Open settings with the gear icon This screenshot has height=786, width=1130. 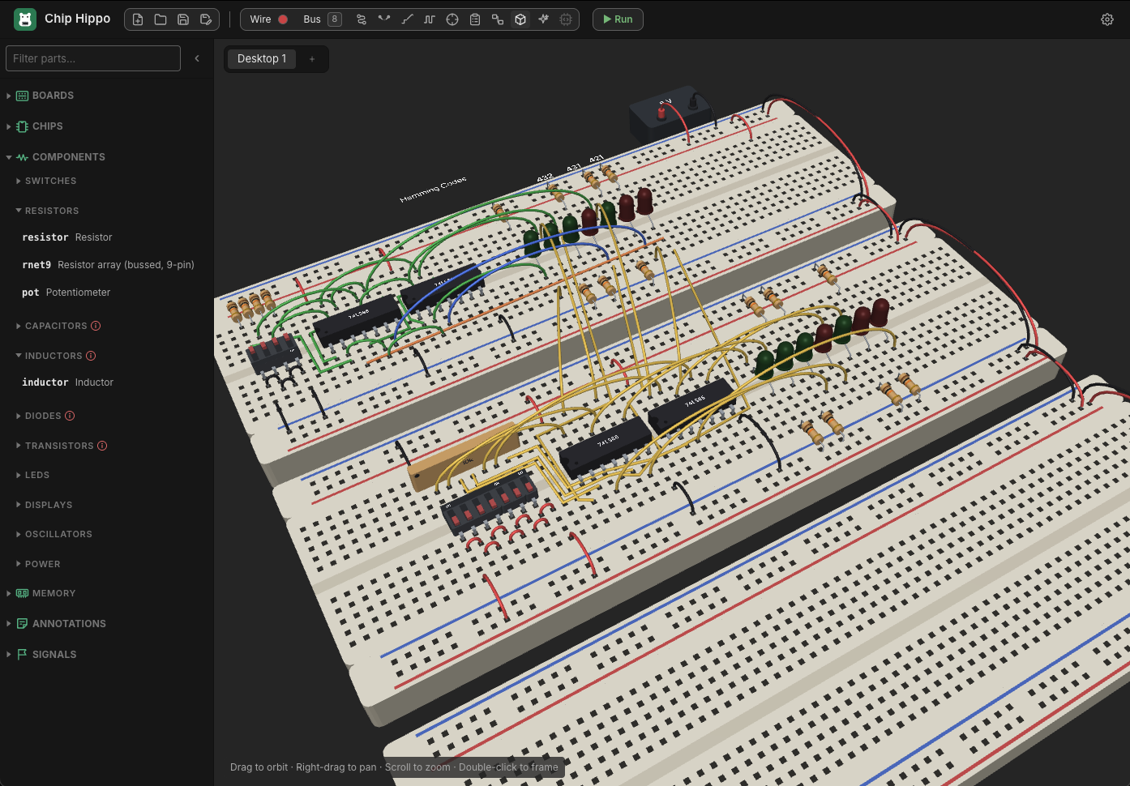(x=1107, y=19)
